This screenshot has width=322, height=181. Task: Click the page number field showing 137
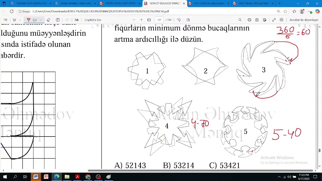(159, 20)
